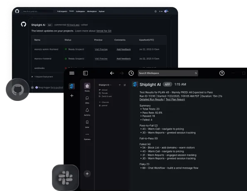
Task: Add feedback for monots-admin-frontend
Action: pos(123,49)
